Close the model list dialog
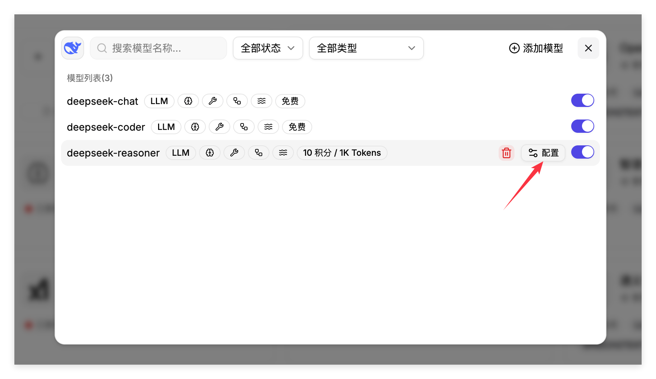Screen dimensions: 656x379 [x=588, y=48]
